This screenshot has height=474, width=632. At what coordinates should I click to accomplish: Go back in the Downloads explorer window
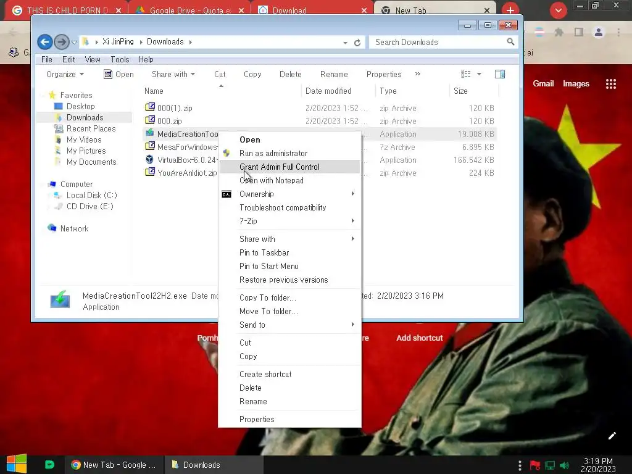pyautogui.click(x=44, y=41)
